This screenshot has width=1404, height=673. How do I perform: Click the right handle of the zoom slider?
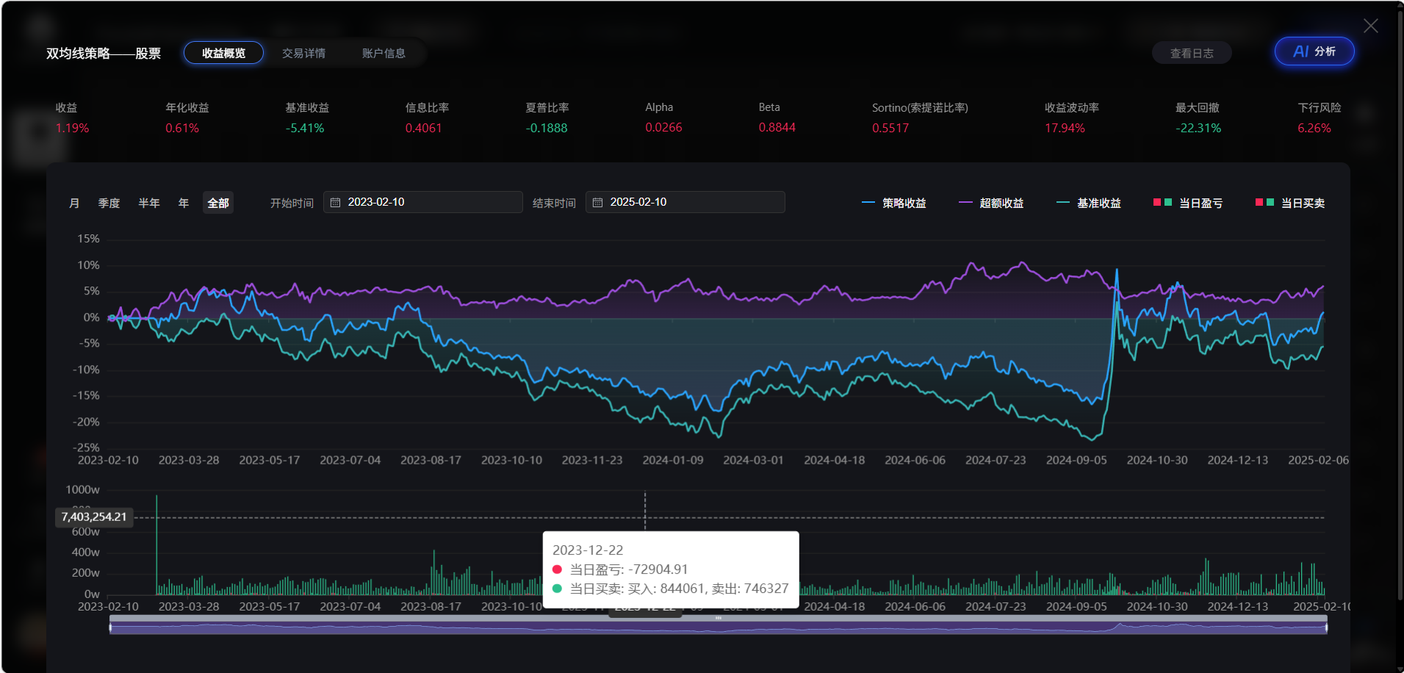(x=1327, y=627)
